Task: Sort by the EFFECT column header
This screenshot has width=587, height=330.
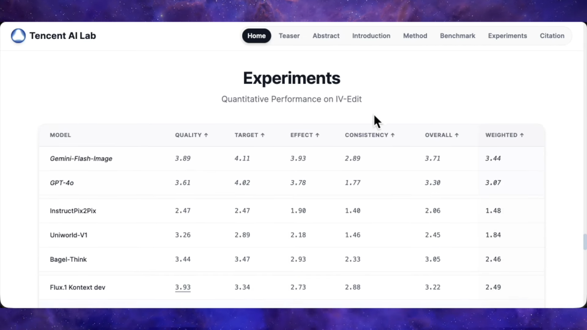Action: point(305,135)
